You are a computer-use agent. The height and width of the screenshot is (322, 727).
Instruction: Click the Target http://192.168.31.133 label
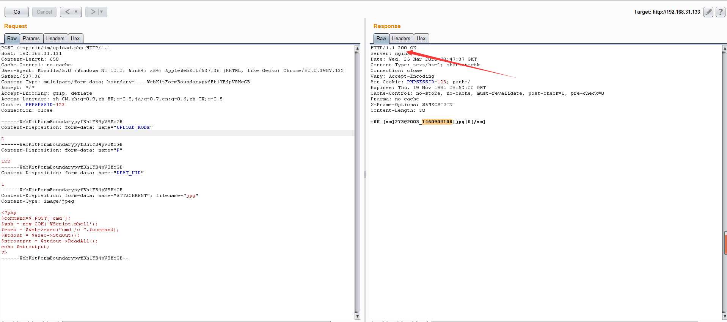click(667, 12)
